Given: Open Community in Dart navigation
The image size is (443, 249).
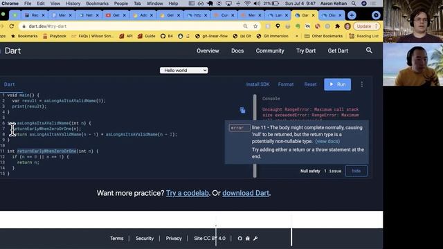Looking at the screenshot, I should 270,50.
